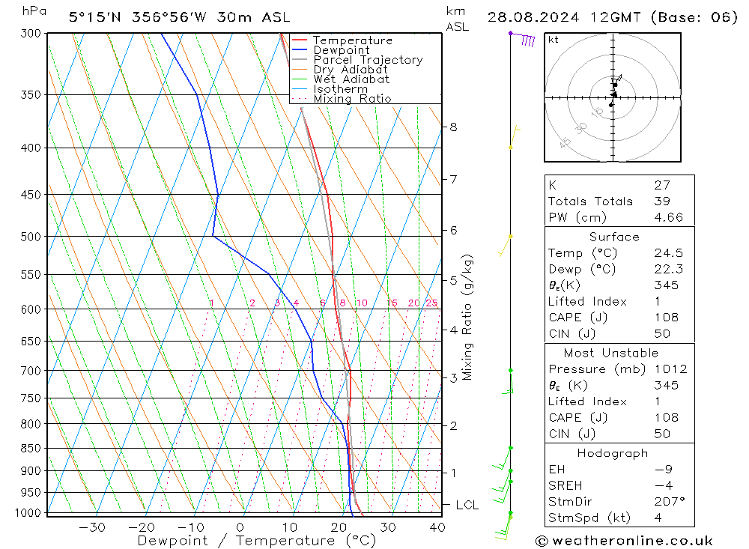Click the weatheronline.co.uk copyright text
Screen dimensions: 749x549
coord(625,541)
